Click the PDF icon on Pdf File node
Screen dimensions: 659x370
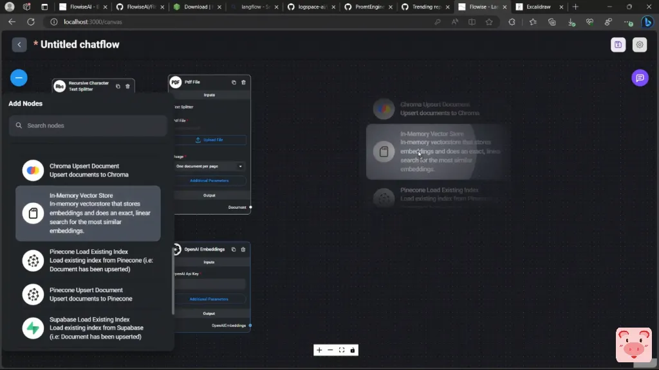[176, 82]
